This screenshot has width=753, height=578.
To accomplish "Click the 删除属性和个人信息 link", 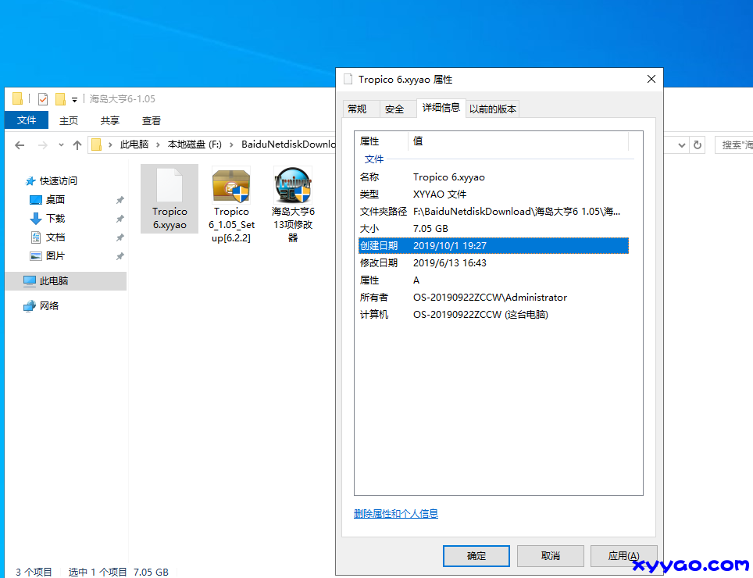I will (395, 513).
